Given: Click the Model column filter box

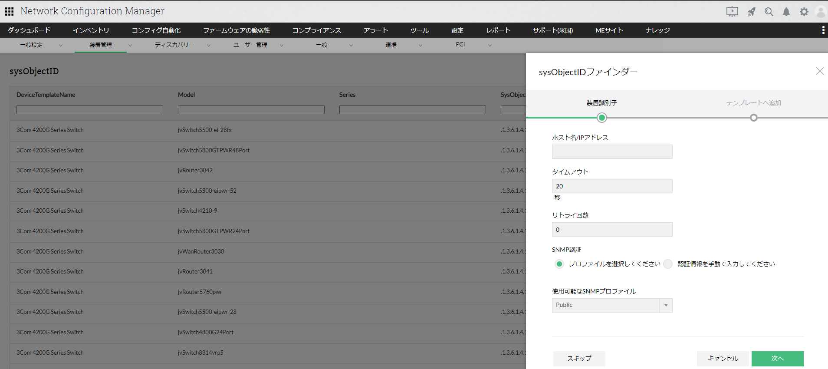Looking at the screenshot, I should click(x=251, y=109).
